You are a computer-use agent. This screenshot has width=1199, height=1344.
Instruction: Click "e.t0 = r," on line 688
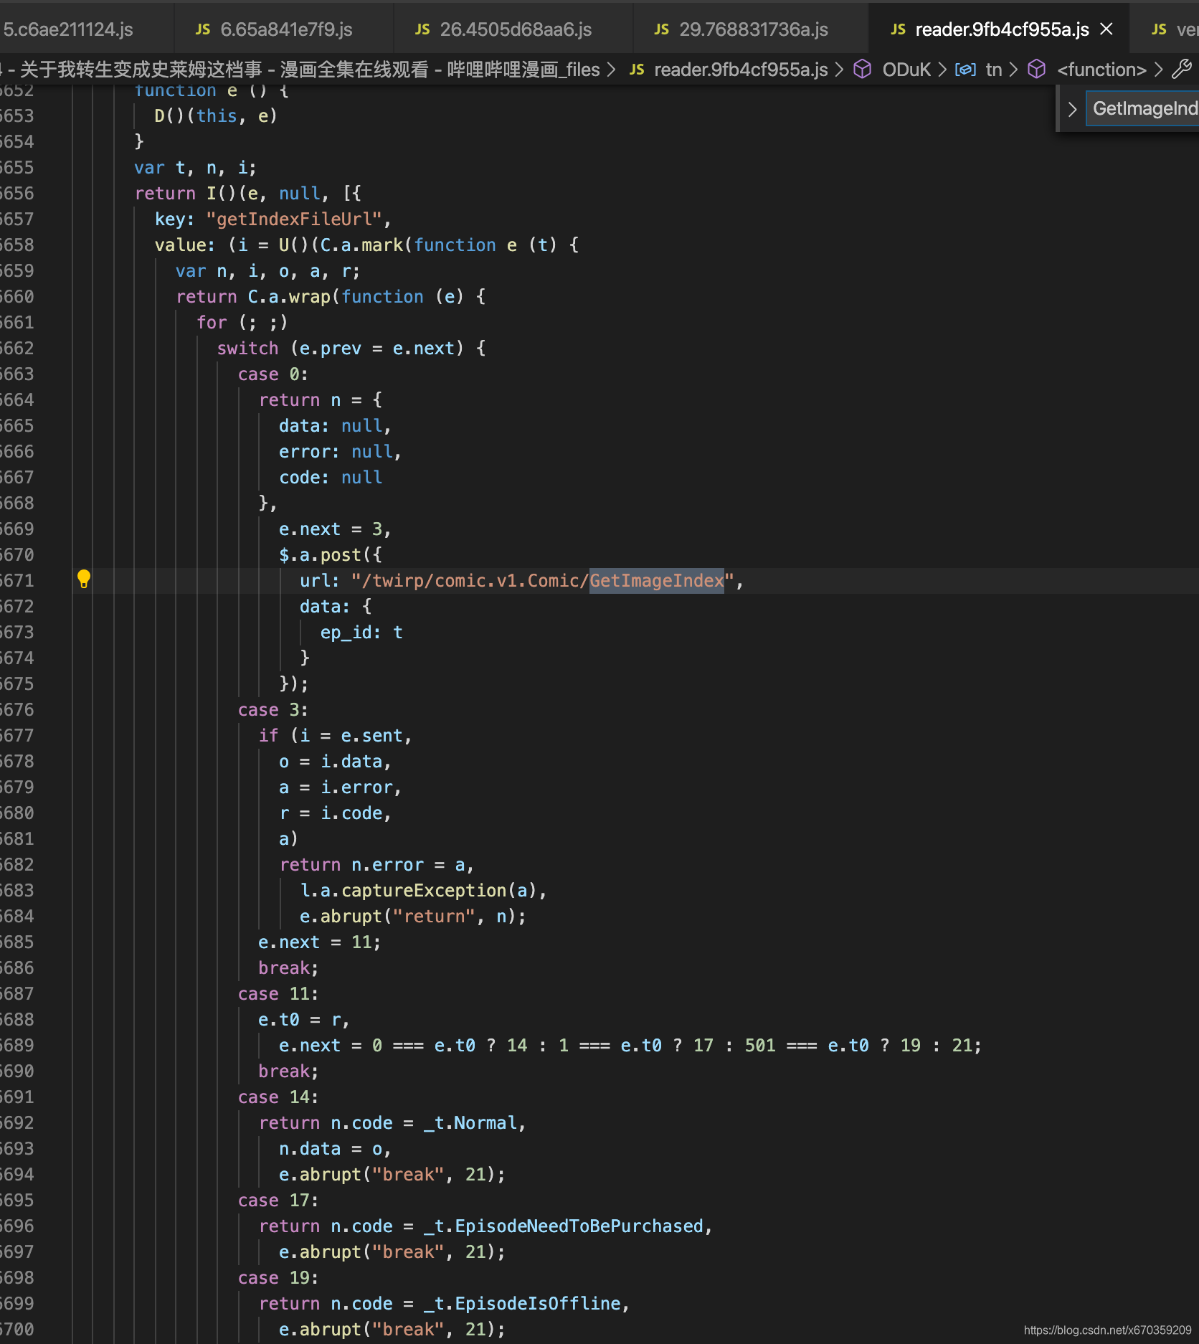pyautogui.click(x=304, y=1019)
